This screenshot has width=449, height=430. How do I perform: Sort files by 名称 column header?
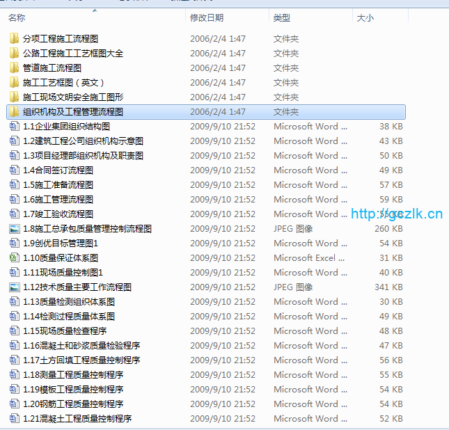(17, 17)
